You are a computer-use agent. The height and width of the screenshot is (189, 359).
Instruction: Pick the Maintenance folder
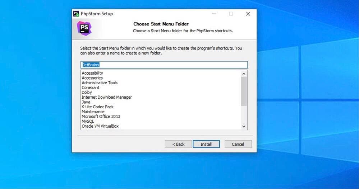(x=93, y=112)
